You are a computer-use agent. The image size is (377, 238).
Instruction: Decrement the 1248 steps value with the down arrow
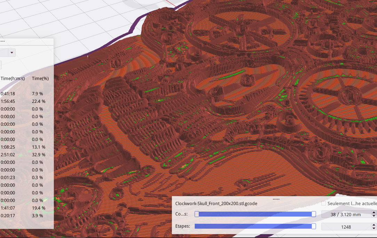[x=374, y=229]
